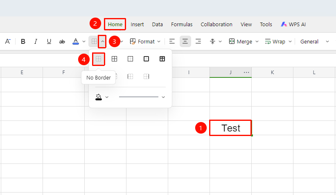
Task: Toggle Strikethrough formatting
Action: [x=62, y=41]
